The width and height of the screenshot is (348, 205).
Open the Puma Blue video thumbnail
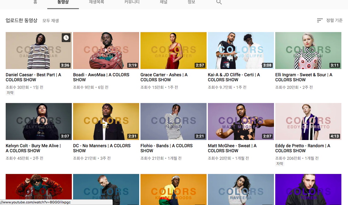pyautogui.click(x=106, y=190)
